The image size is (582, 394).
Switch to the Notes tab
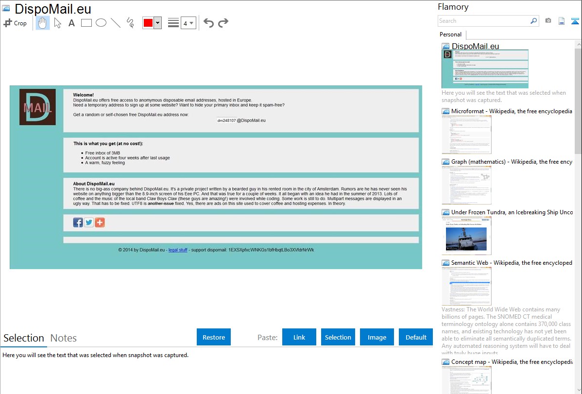click(x=64, y=338)
